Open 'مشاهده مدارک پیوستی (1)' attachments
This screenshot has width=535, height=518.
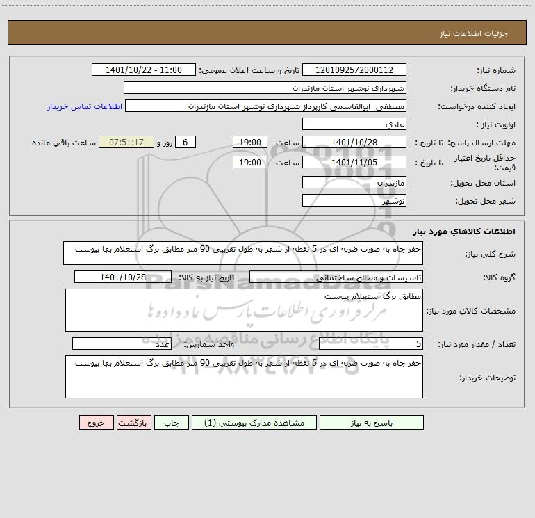coord(254,423)
